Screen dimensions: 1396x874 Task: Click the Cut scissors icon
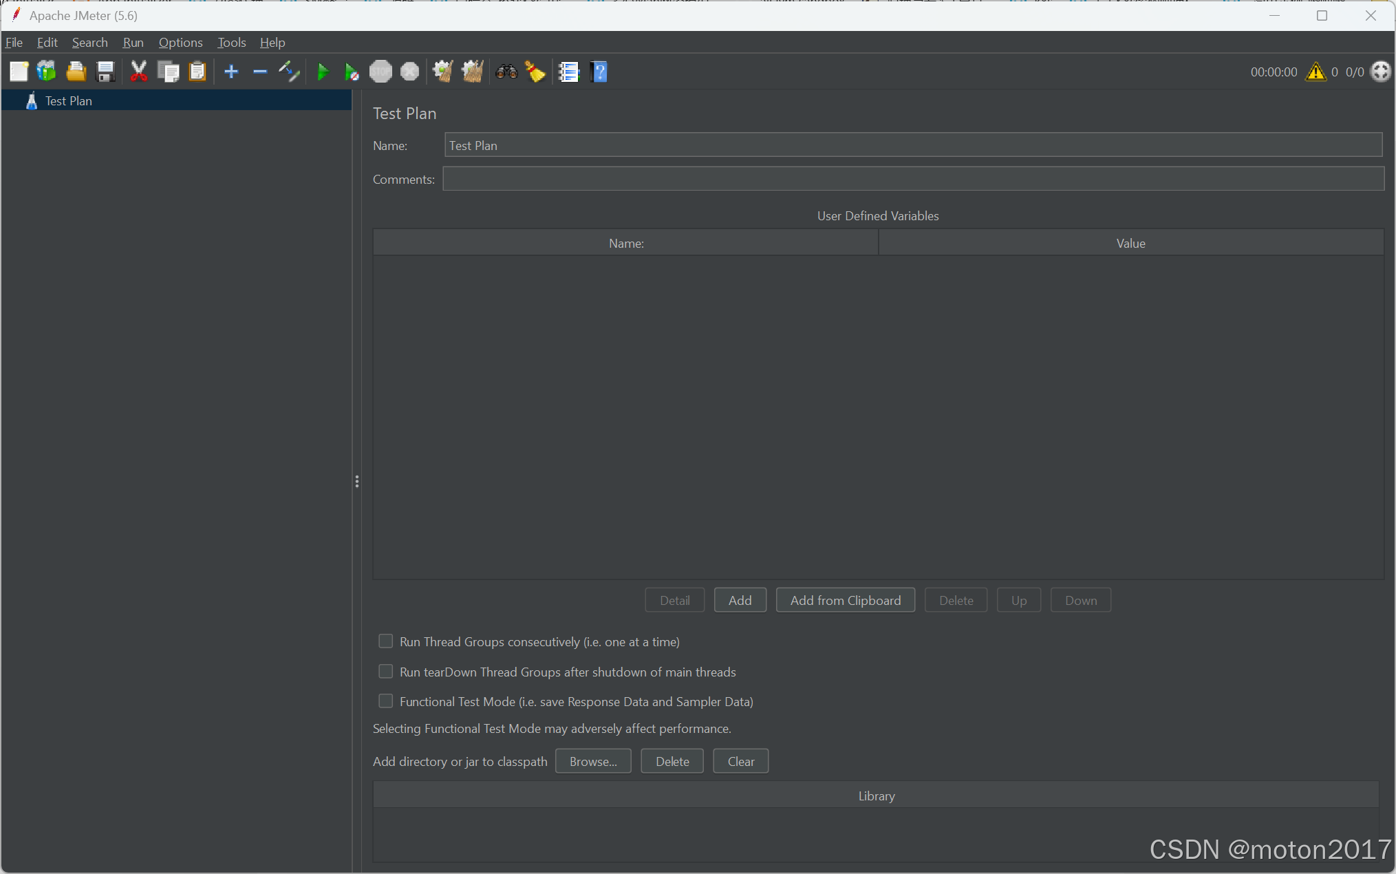139,72
